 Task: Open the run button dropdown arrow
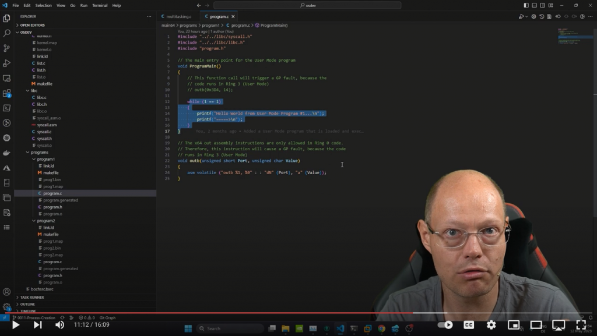pos(526,16)
